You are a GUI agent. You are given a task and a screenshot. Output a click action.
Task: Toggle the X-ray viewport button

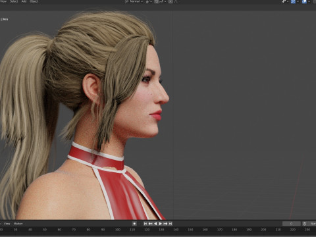[x=314, y=1]
